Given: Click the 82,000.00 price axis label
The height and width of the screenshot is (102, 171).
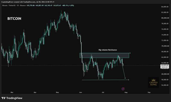Looking at the screenshot, I should pos(165,12).
